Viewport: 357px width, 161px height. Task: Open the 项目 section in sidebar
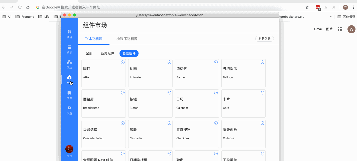coord(69,34)
